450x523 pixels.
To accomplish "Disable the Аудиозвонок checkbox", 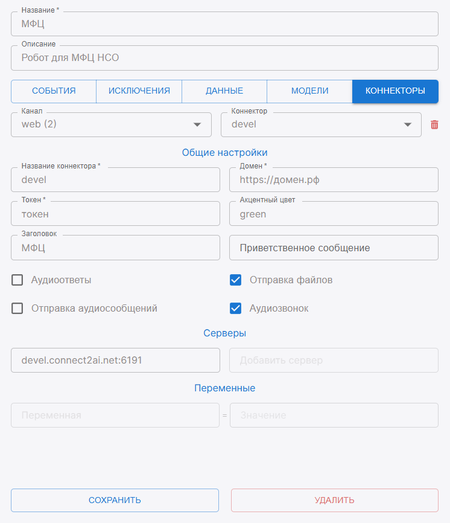I will click(236, 309).
